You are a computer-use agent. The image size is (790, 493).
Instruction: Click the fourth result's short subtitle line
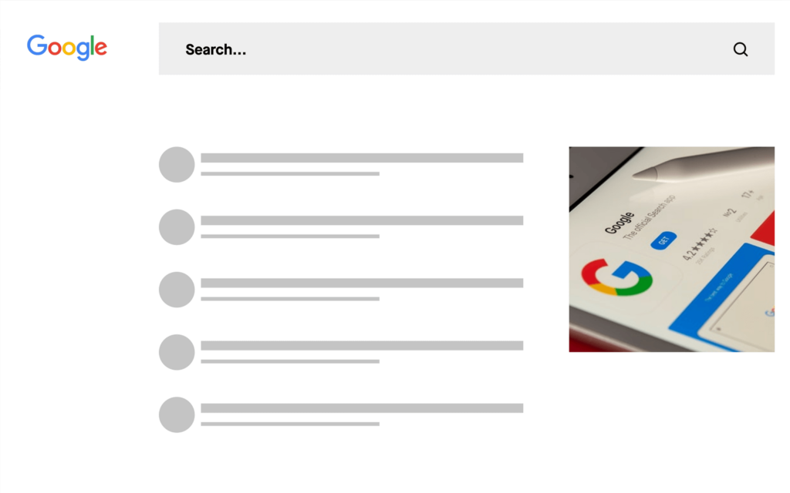coord(290,361)
